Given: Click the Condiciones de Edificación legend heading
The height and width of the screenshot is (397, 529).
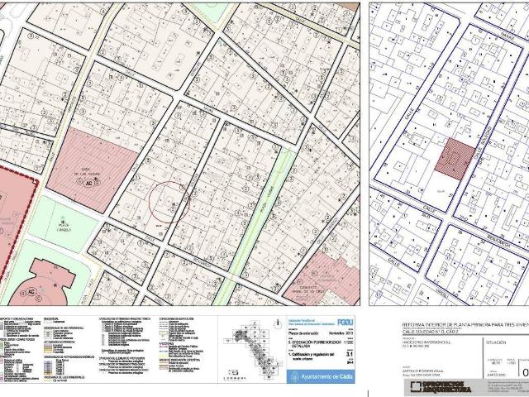Looking at the screenshot, I should pos(176,318).
